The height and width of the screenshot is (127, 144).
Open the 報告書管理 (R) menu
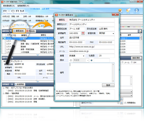point(9,6)
